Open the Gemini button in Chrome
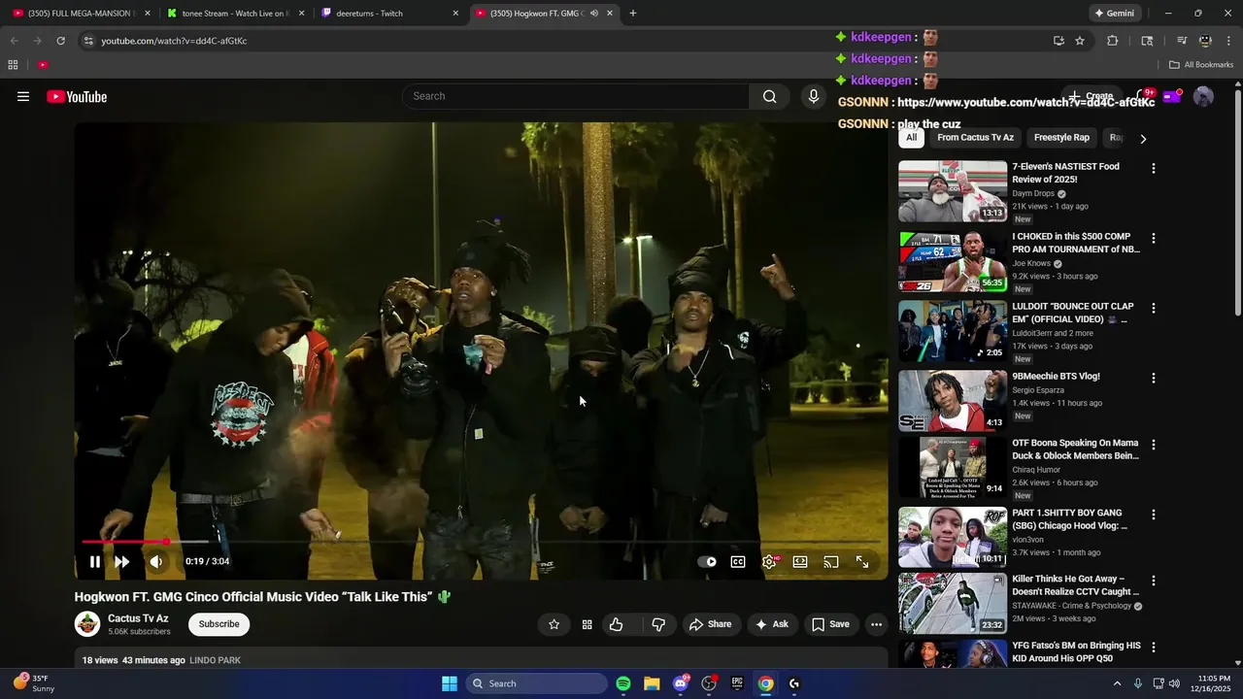The image size is (1243, 699). pos(1114,14)
